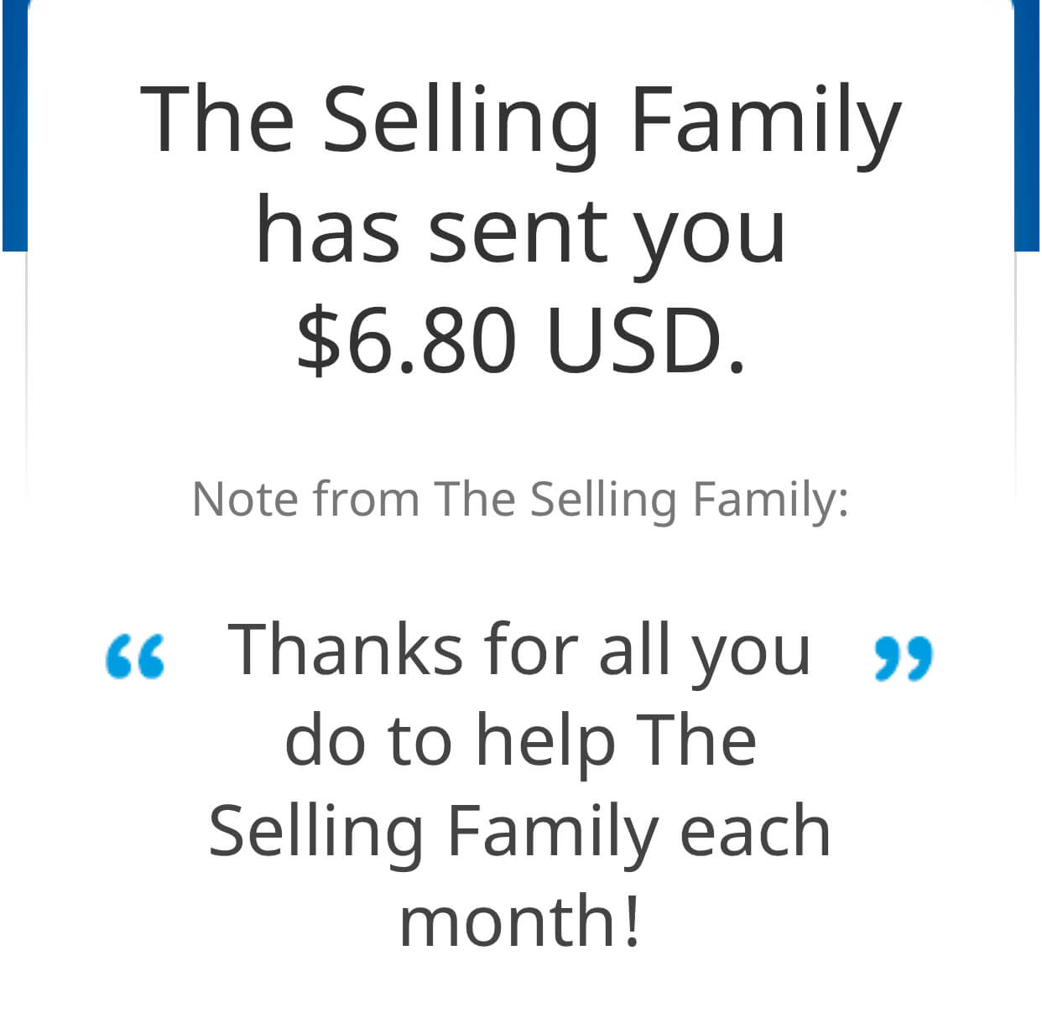
Task: Select the "Thanks for all you" note line
Action: point(520,652)
